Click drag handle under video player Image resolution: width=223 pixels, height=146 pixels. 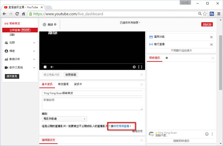click(x=141, y=75)
